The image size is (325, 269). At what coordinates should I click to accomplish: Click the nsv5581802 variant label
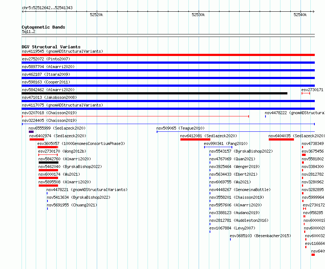313,159
